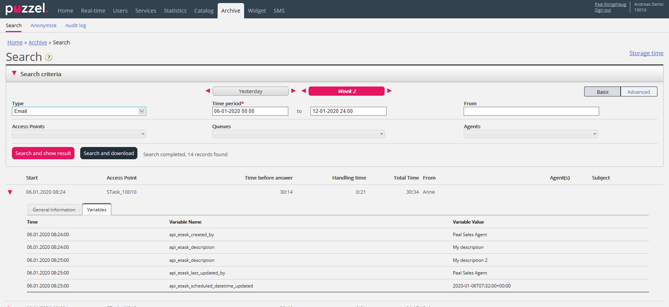Open the General Information tab
This screenshot has width=669, height=307.
[54, 210]
